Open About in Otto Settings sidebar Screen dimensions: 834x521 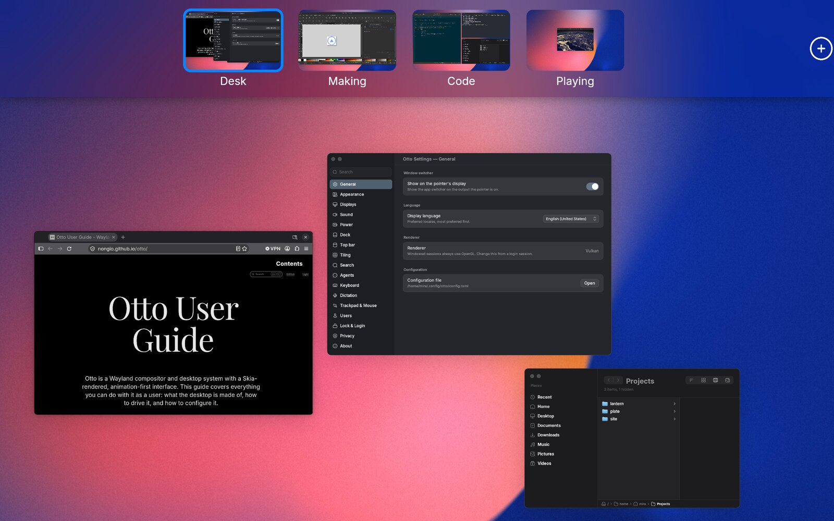click(x=361, y=346)
